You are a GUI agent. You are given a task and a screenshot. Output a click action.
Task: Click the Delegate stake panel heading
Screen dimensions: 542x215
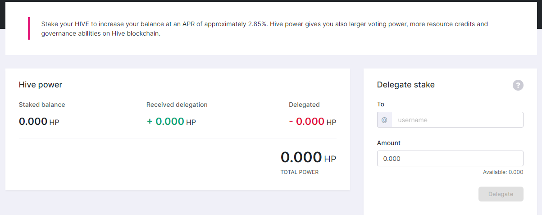point(405,85)
